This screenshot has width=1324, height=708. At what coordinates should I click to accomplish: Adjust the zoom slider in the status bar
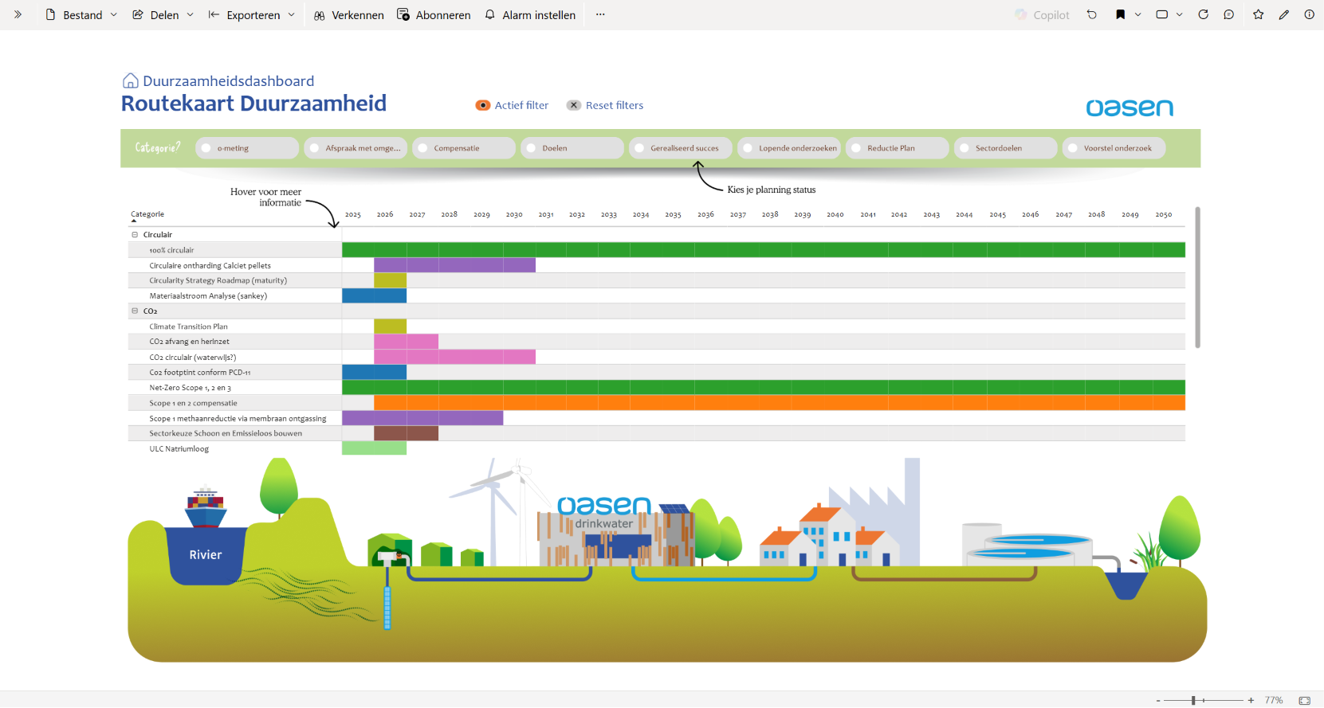click(1194, 701)
